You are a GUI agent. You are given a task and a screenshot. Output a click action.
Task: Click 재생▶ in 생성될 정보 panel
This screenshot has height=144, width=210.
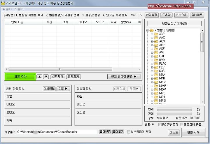click(x=134, y=89)
